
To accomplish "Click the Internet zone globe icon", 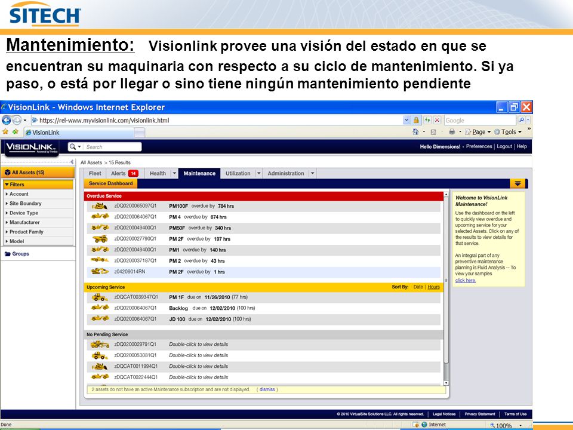I will pyautogui.click(x=424, y=425).
